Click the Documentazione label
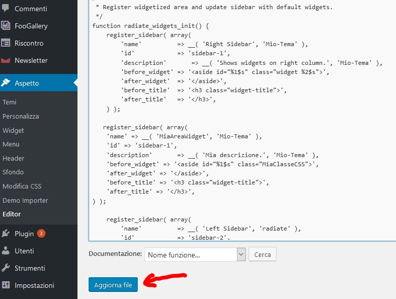This screenshot has height=299, width=396. [115, 253]
